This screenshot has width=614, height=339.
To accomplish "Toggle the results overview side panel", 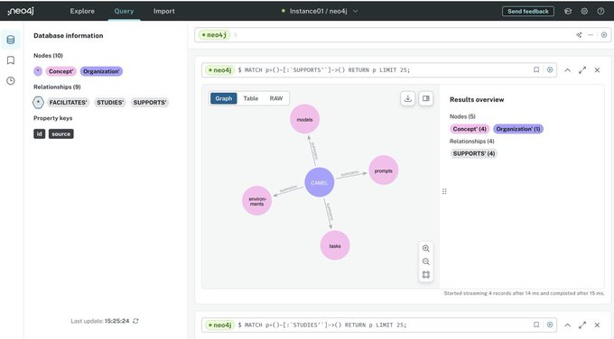I will pos(425,98).
